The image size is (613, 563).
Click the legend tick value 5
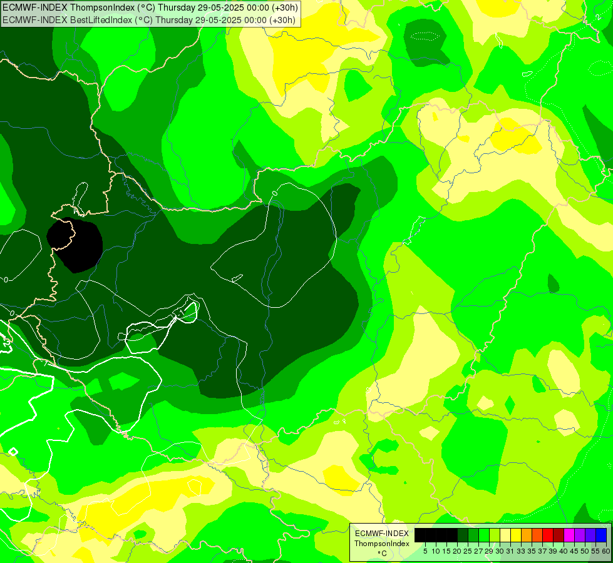(425, 551)
